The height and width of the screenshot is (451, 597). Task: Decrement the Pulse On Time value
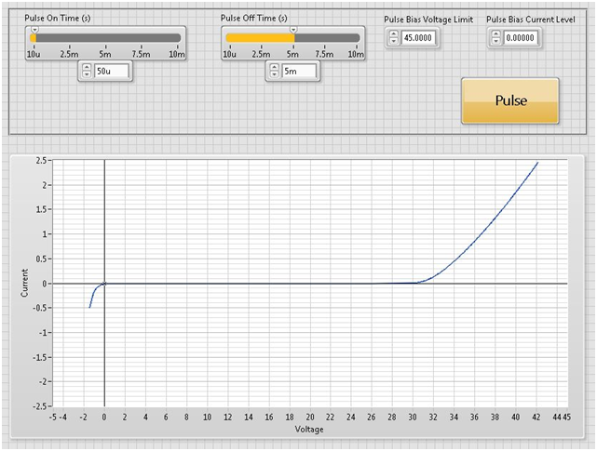(x=87, y=75)
